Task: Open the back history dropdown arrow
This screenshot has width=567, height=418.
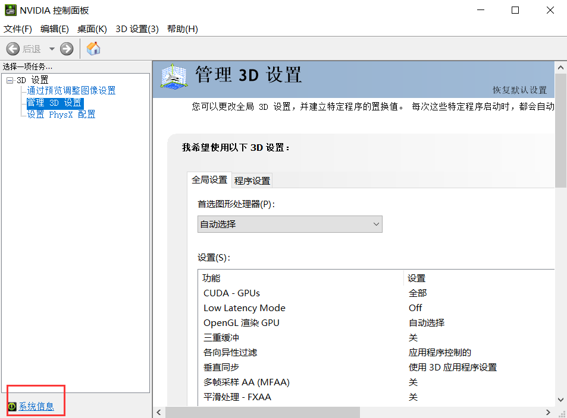Action: pyautogui.click(x=52, y=49)
